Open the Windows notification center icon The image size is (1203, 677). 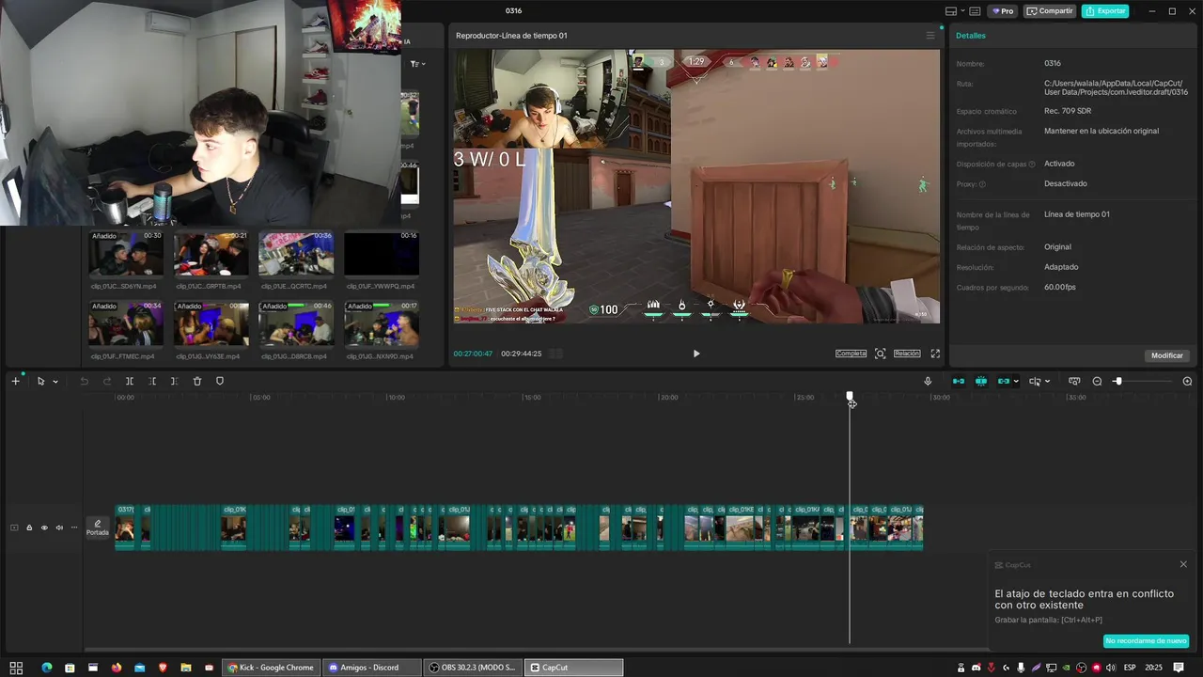pos(1179,668)
